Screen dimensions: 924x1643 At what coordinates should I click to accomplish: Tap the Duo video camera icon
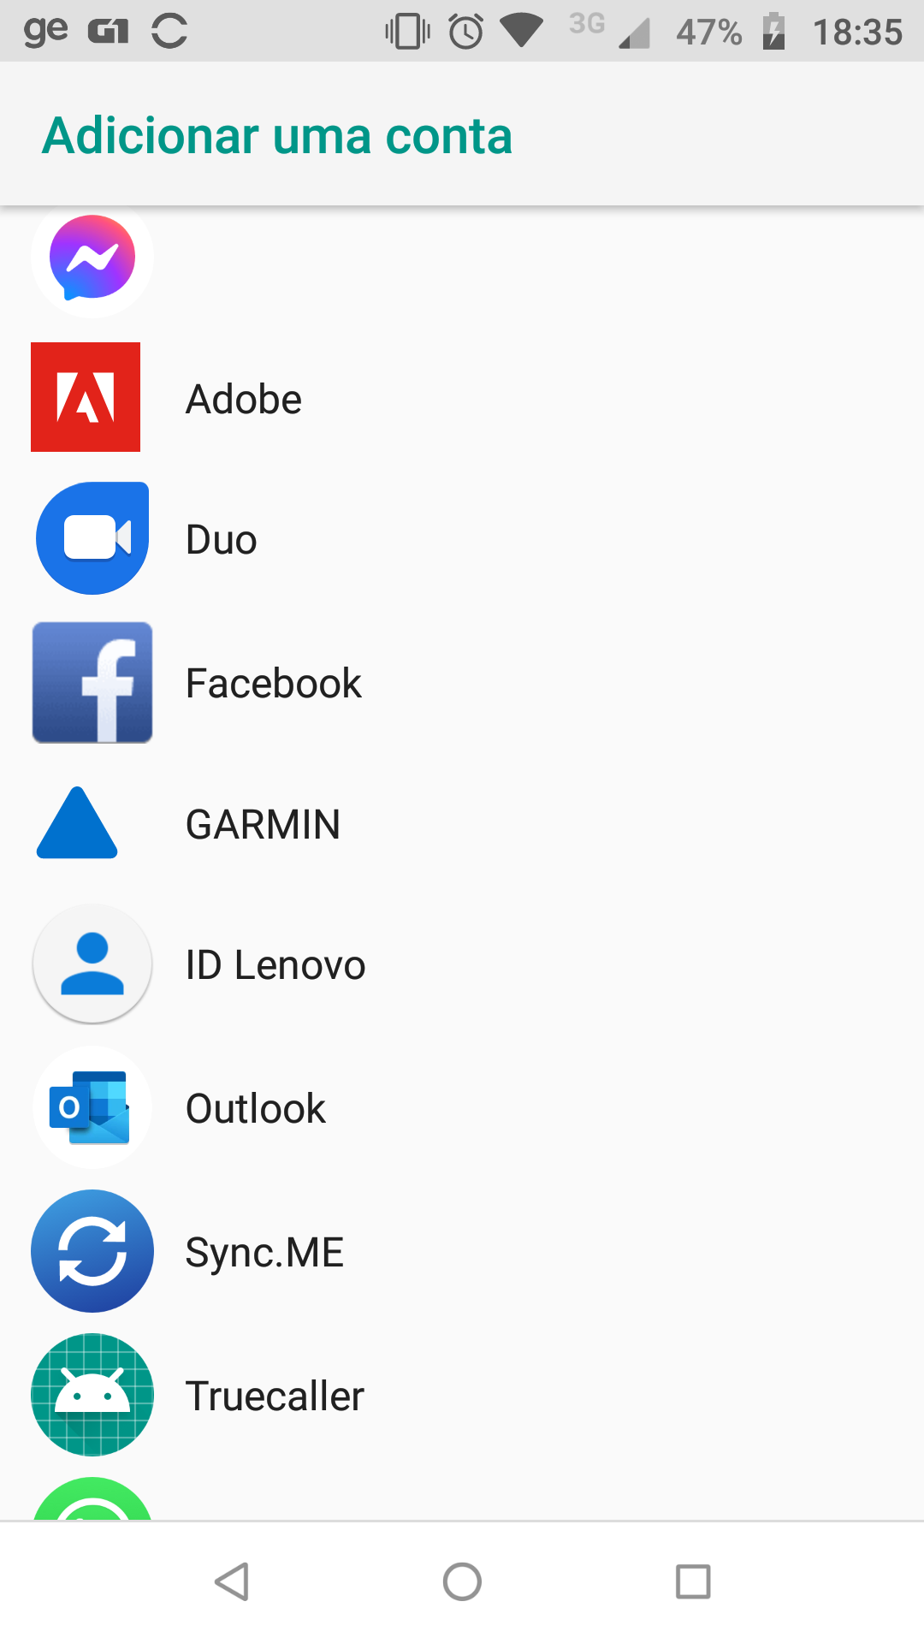pos(92,538)
